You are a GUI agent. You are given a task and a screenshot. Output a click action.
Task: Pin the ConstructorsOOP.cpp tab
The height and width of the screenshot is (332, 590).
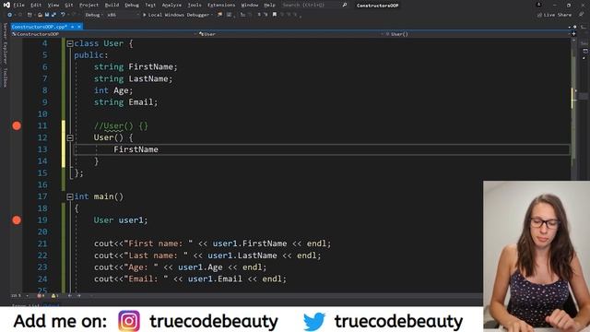(x=73, y=27)
